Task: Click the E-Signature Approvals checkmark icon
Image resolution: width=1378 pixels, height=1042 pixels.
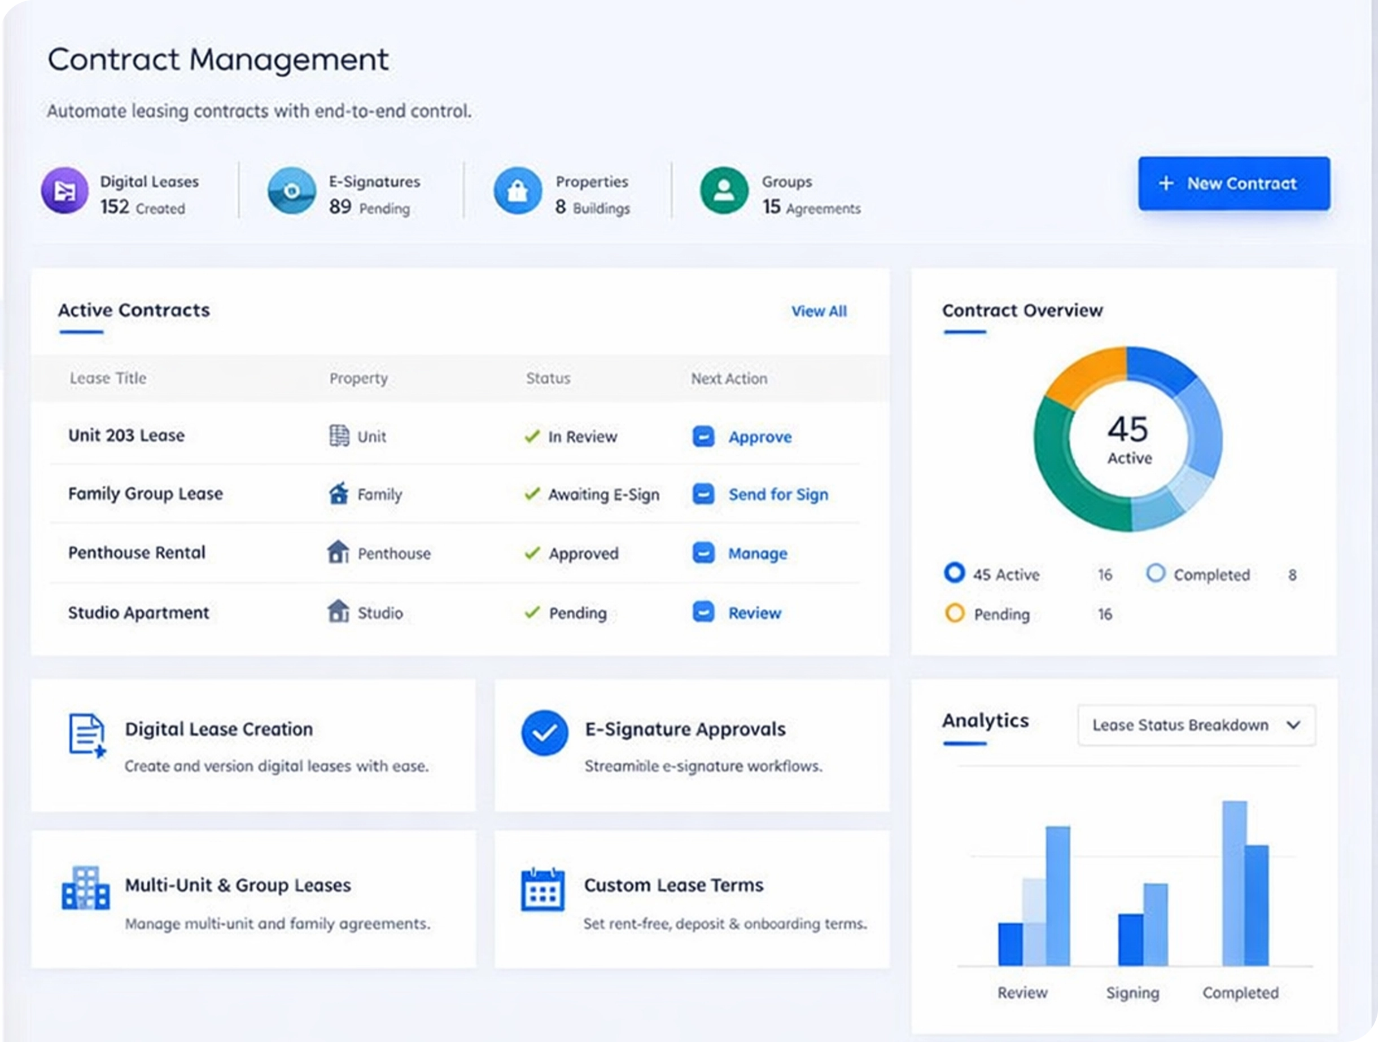Action: (544, 733)
